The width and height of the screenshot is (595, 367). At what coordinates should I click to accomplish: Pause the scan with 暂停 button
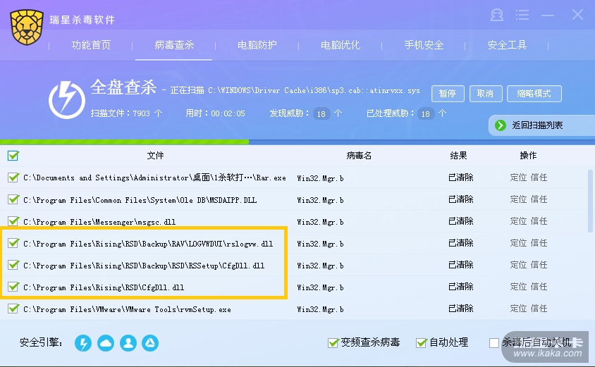448,94
